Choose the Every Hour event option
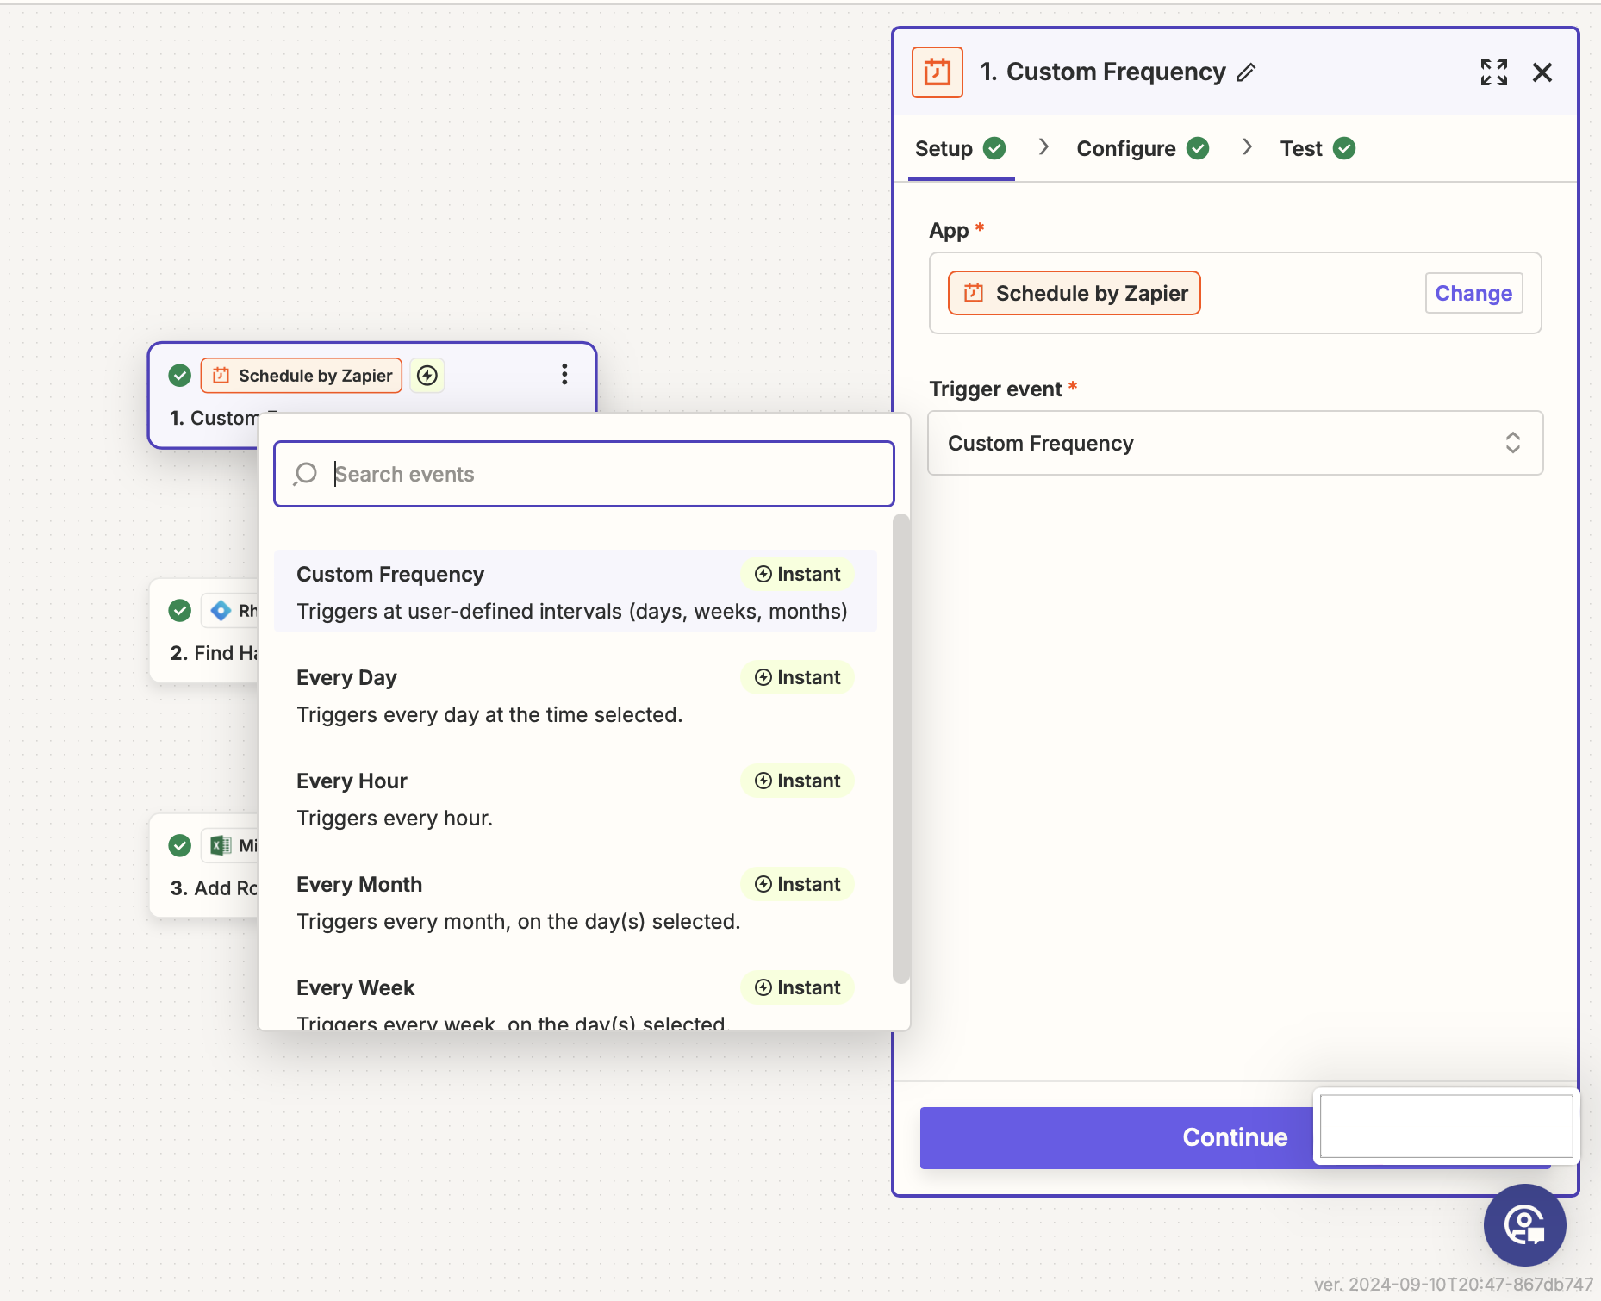Screen dimensions: 1601x1301 576,798
